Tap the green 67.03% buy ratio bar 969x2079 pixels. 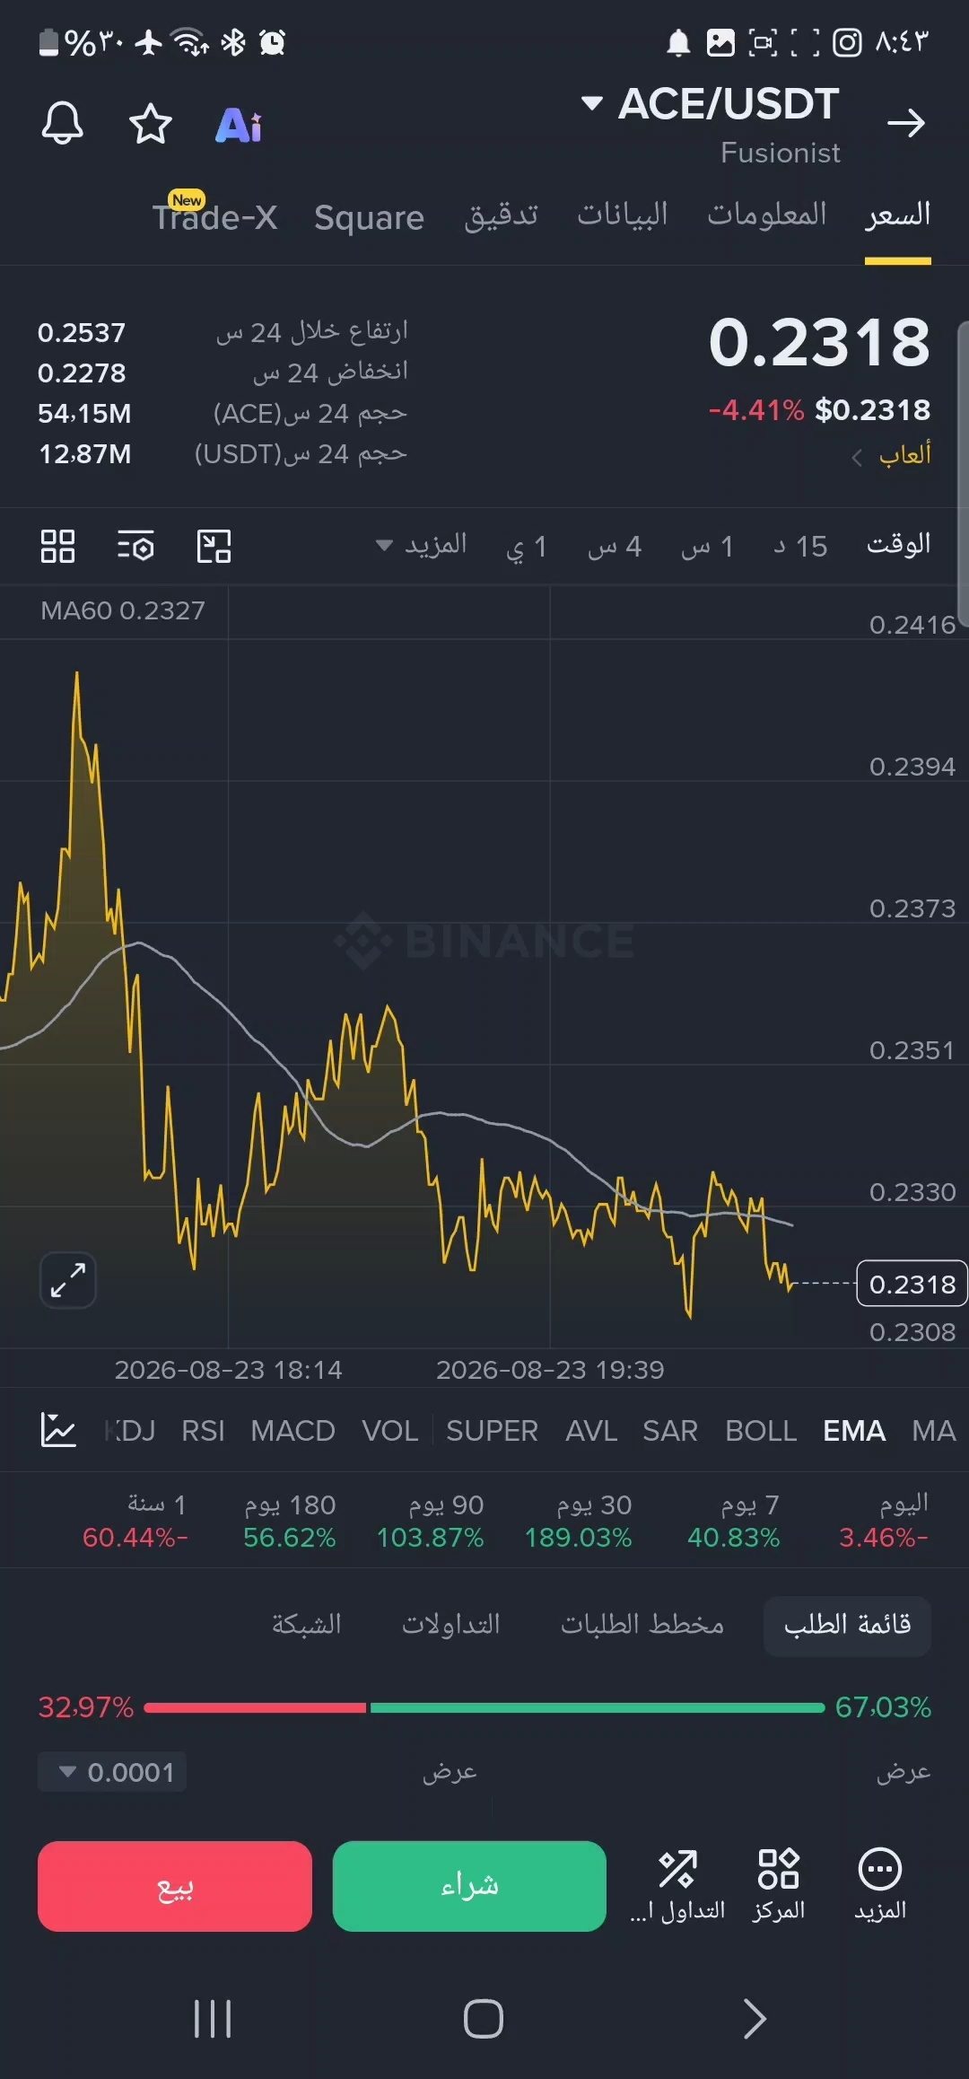(x=598, y=1707)
